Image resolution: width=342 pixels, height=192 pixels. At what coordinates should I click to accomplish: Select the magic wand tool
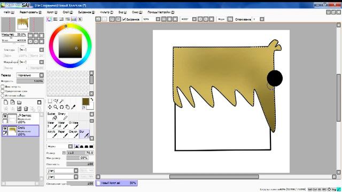click(61, 101)
